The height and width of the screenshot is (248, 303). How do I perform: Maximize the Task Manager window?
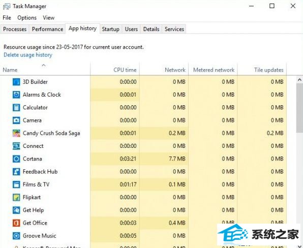pos(271,6)
